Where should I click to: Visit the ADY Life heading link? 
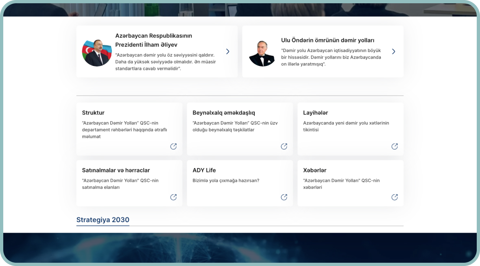pyautogui.click(x=204, y=170)
